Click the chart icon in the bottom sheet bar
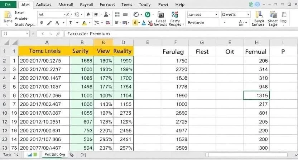 (30, 155)
